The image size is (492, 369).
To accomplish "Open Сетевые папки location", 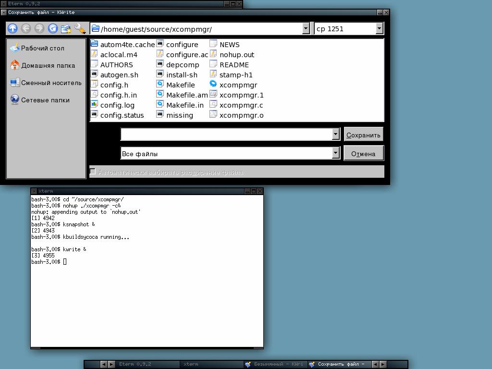I will click(45, 100).
